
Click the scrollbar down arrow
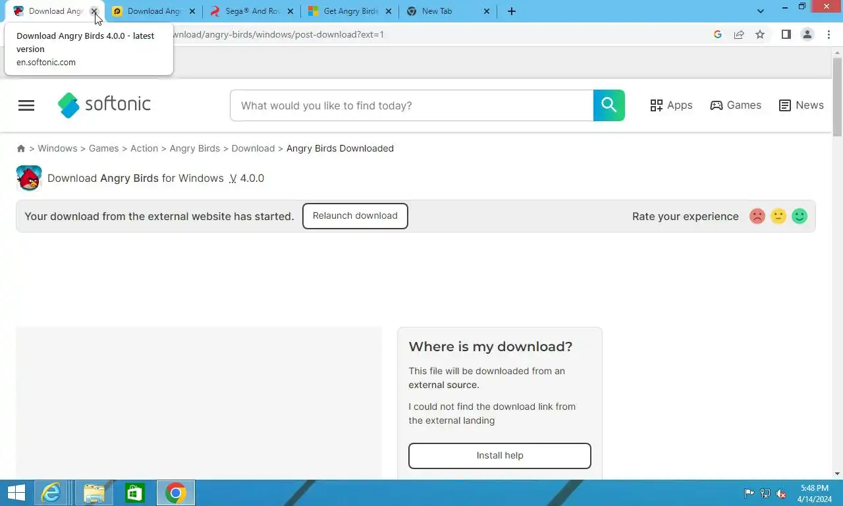[837, 474]
